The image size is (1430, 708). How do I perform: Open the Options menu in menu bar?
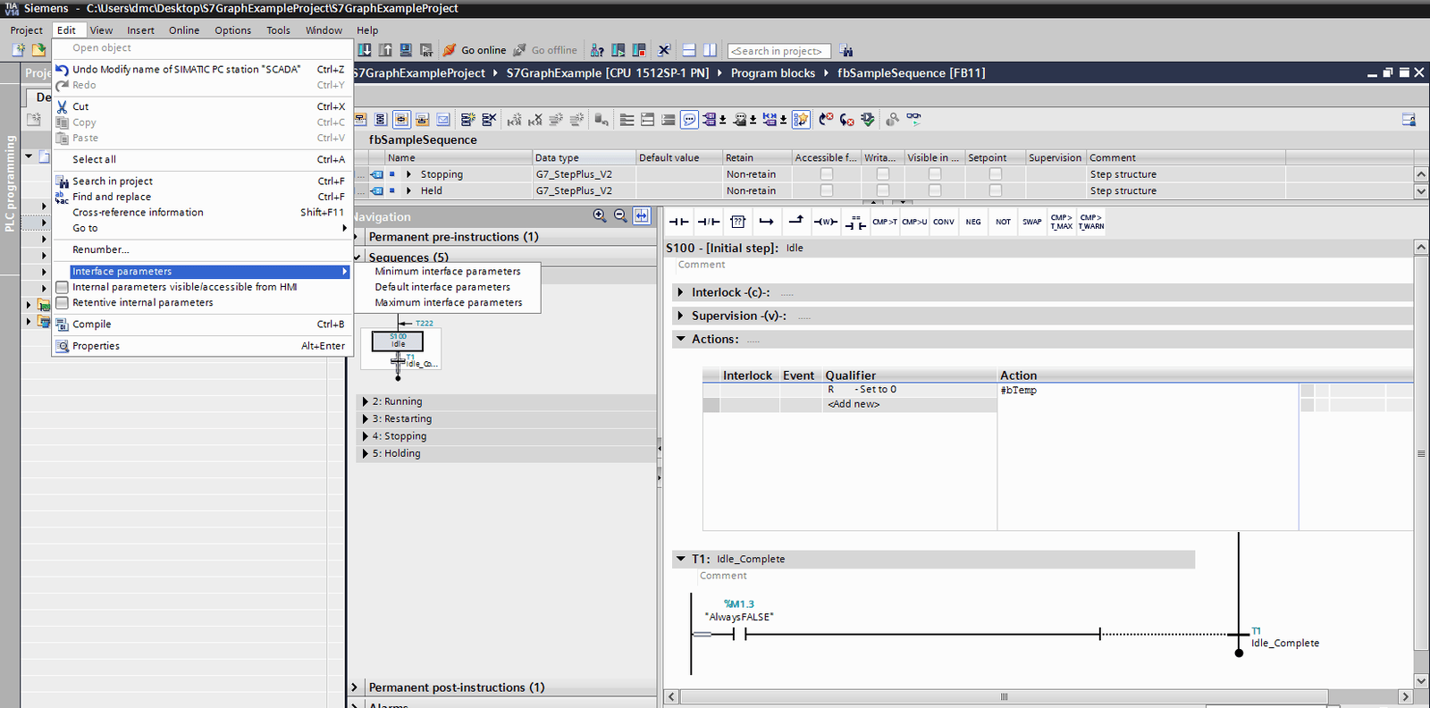click(232, 30)
